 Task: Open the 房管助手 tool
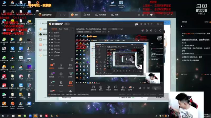[x=61, y=66]
